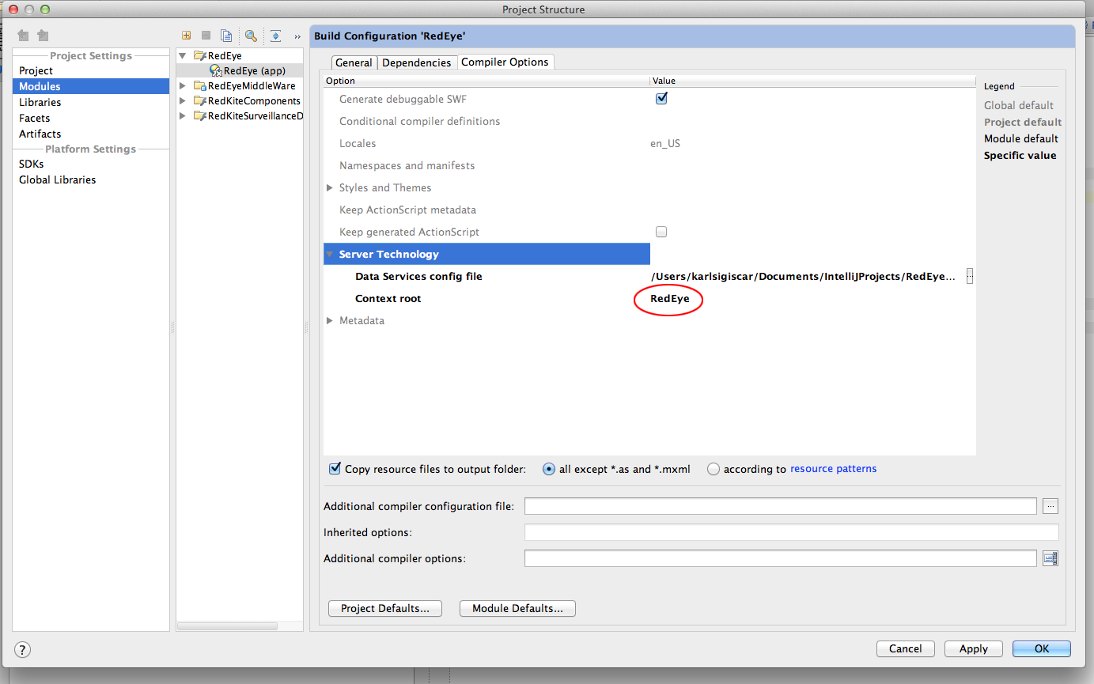
Task: Click the Help question mark icon
Action: (x=22, y=650)
